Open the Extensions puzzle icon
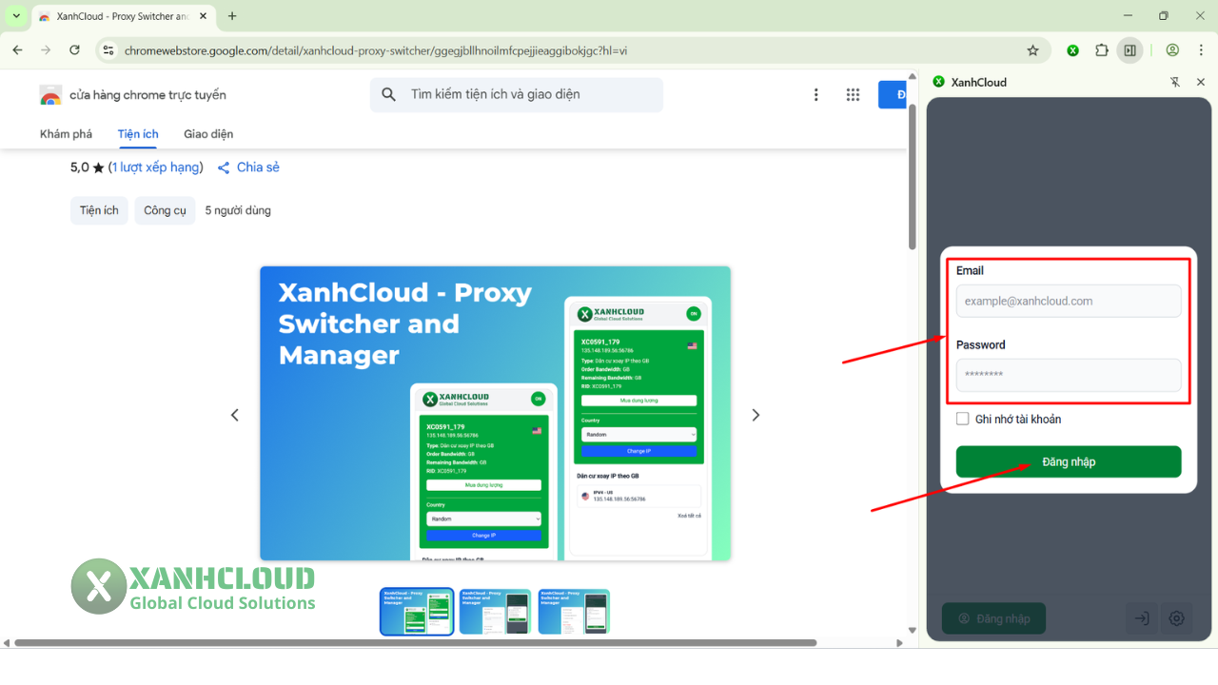The image size is (1218, 685). click(1102, 50)
